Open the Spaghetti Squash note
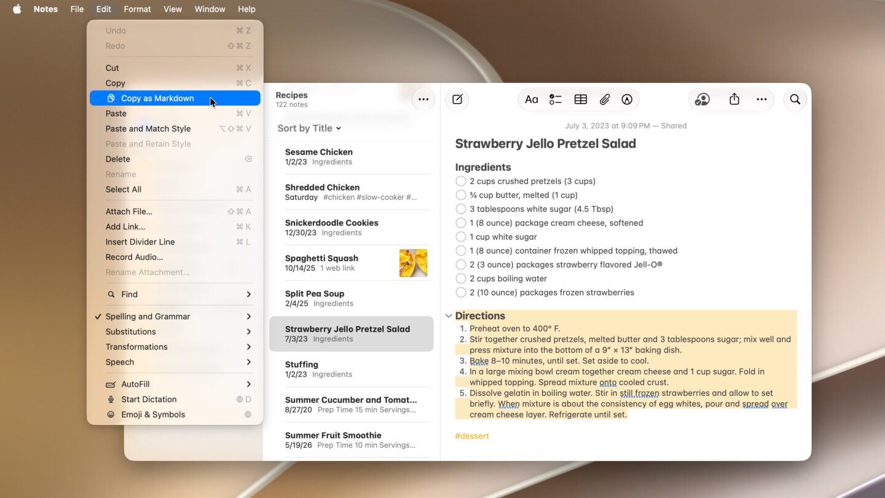Viewport: 885px width, 498px height. coord(352,263)
